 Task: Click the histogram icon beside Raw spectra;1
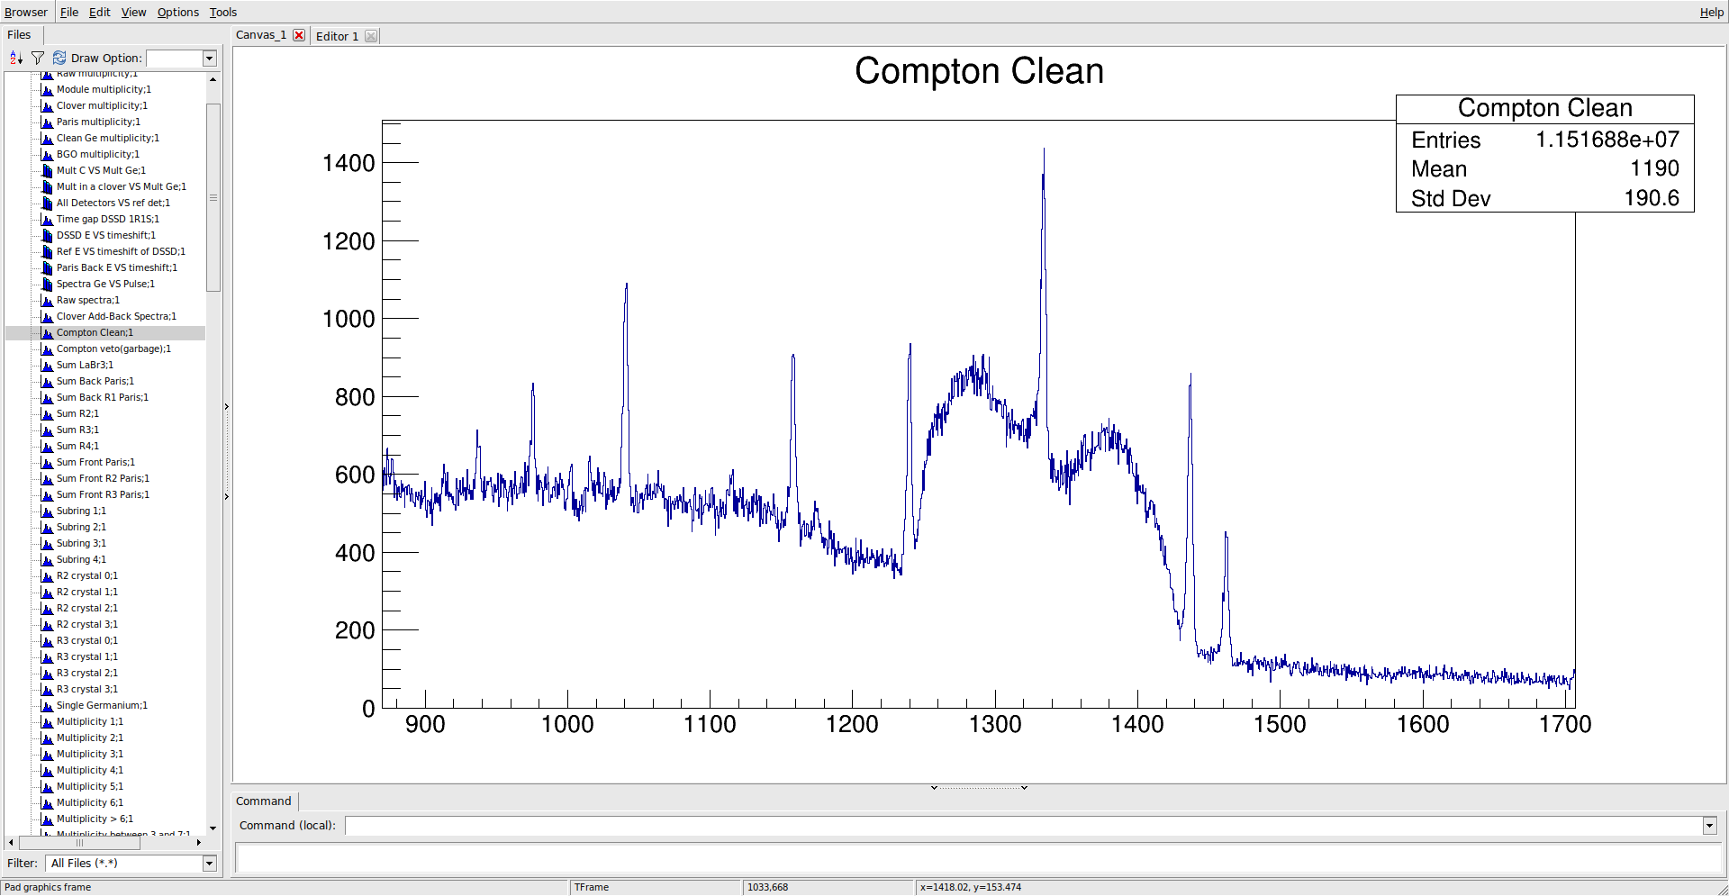click(x=47, y=300)
